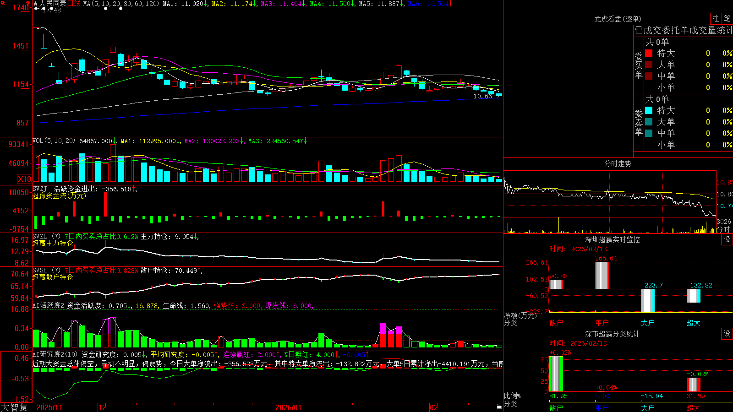Select the 龙虎看盘(逐单) panel title
The image size is (733, 412).
[x=618, y=19]
